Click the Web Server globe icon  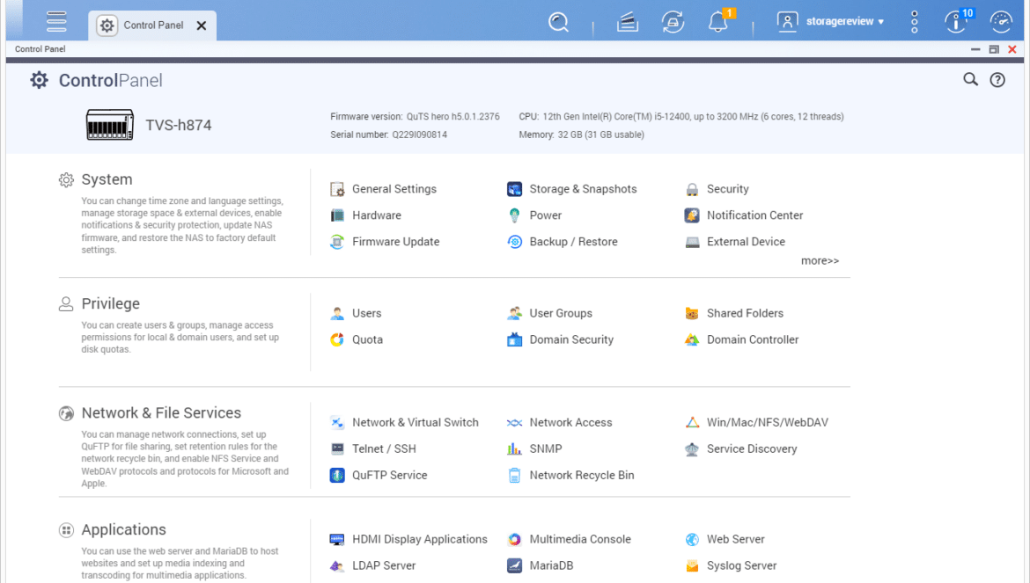pyautogui.click(x=692, y=539)
